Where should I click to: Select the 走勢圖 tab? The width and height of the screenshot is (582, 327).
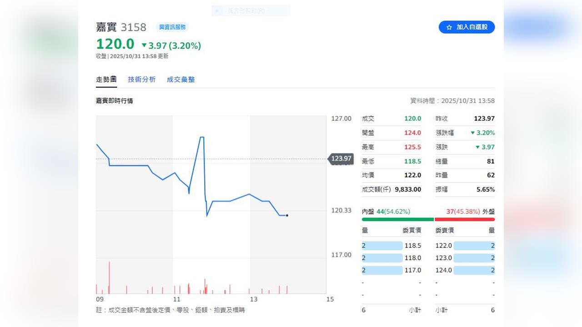[x=106, y=79]
